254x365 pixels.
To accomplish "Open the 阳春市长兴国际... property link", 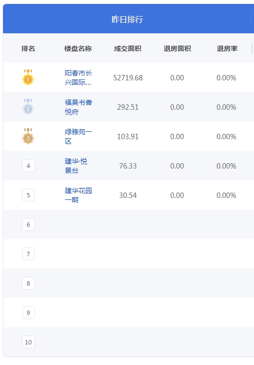I will pos(78,77).
